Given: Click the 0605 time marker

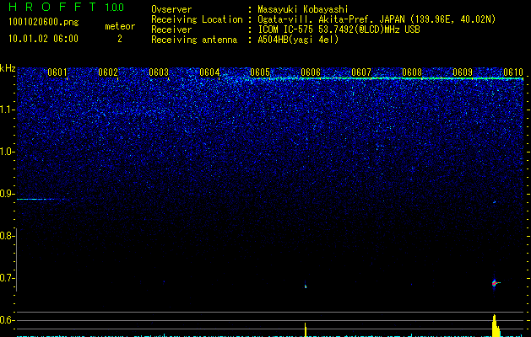Looking at the screenshot, I should (x=260, y=72).
